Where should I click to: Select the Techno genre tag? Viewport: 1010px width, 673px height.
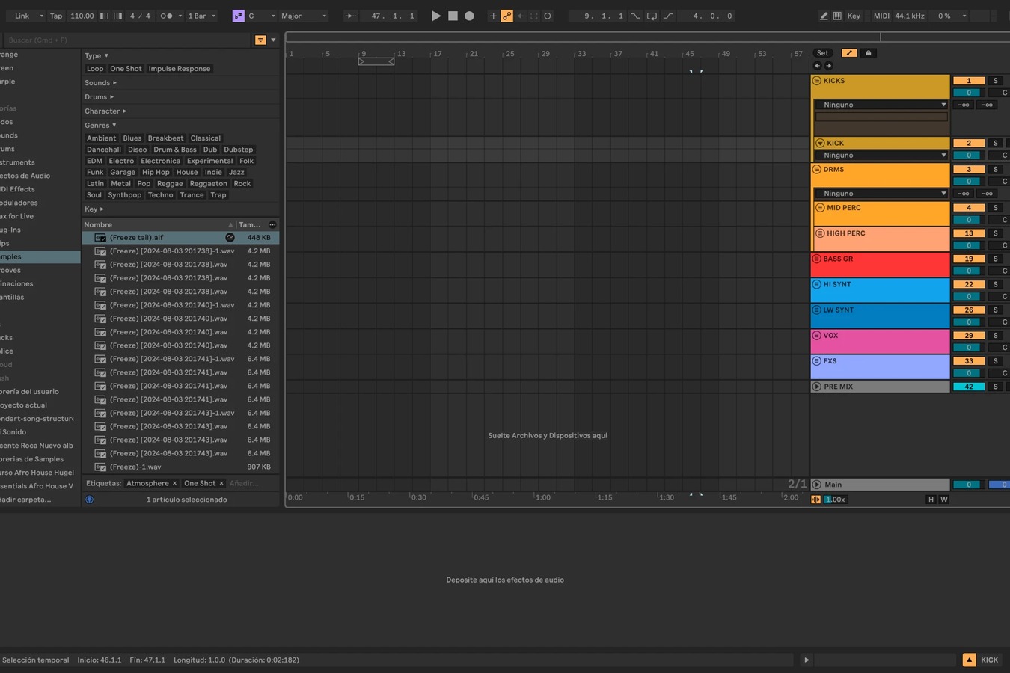tap(160, 195)
